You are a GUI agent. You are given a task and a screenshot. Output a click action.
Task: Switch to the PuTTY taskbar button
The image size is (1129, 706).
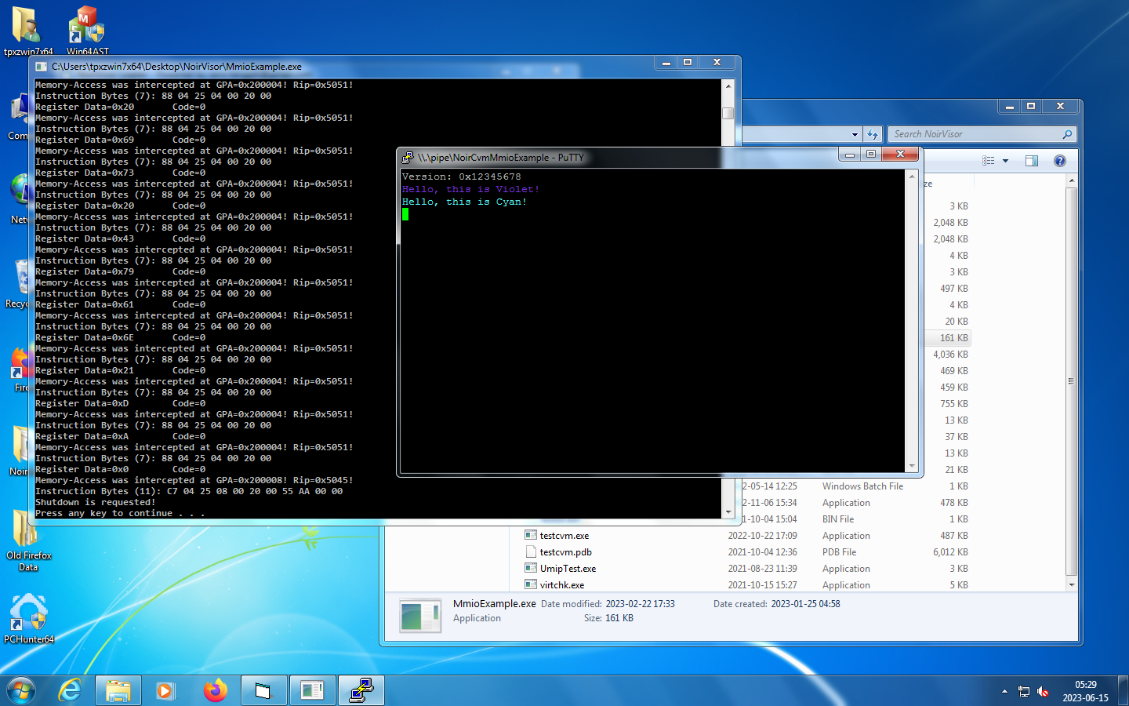click(x=361, y=690)
